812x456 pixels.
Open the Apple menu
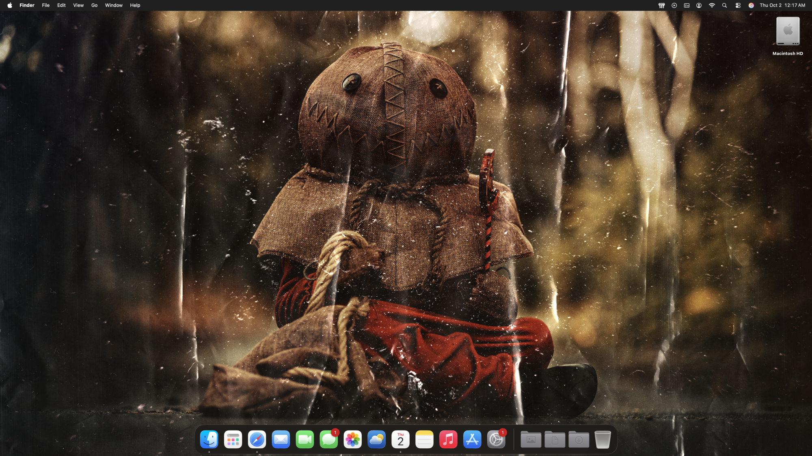coord(9,5)
